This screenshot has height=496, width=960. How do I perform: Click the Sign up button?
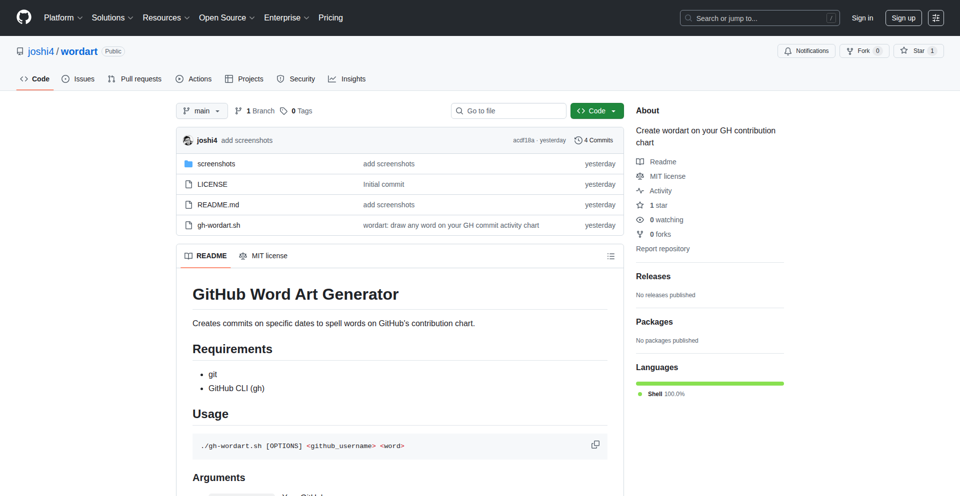click(x=903, y=18)
